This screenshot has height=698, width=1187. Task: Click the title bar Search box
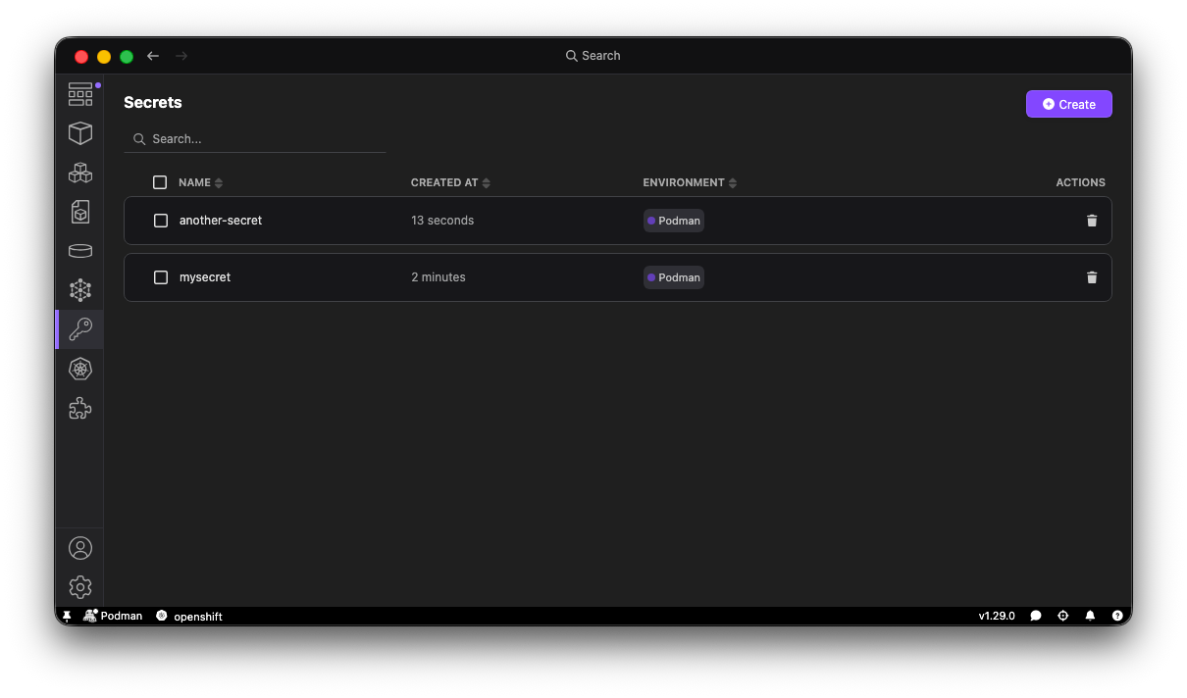tap(593, 56)
